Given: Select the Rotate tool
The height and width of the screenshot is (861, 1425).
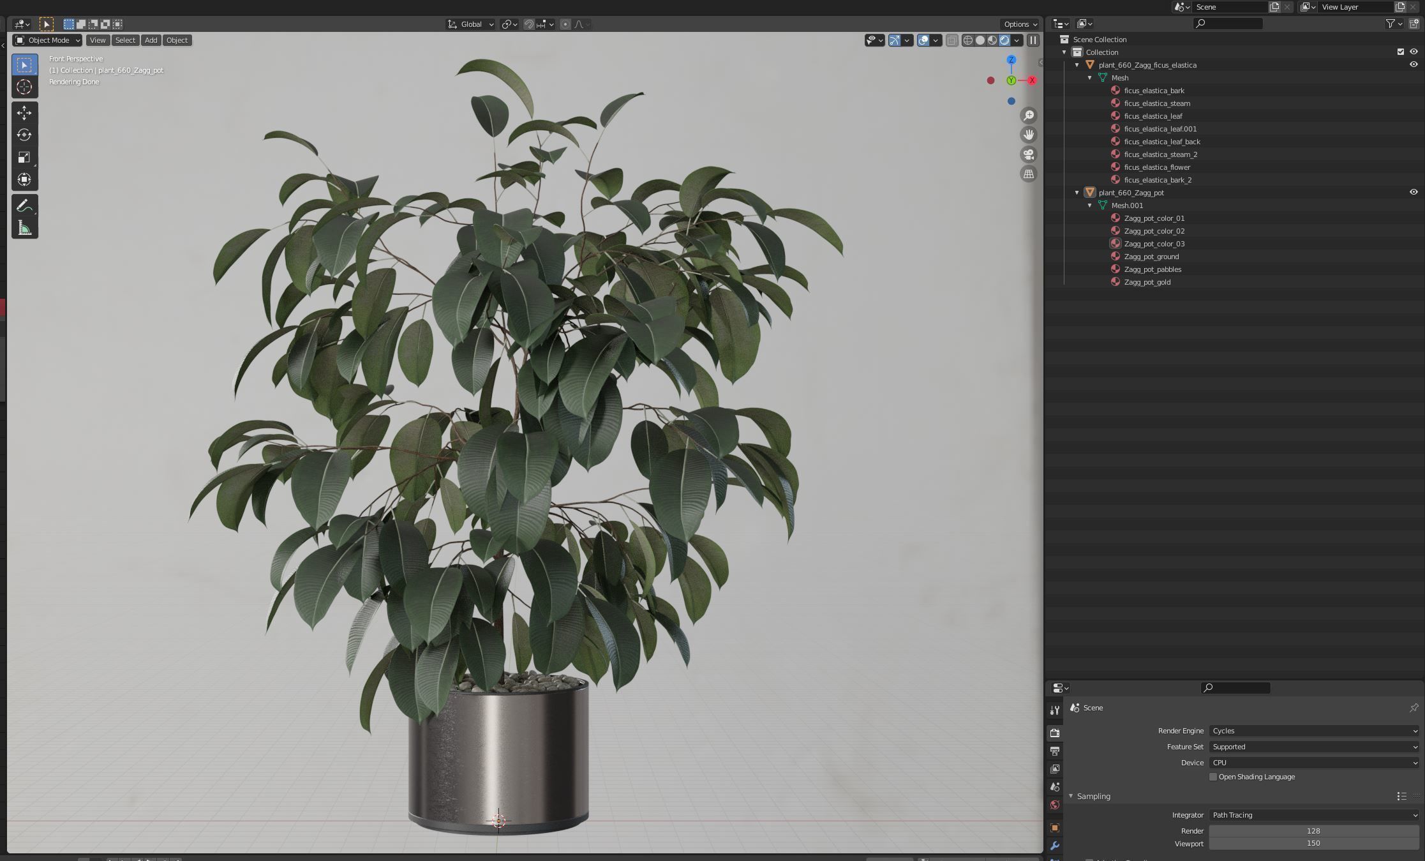Looking at the screenshot, I should 24,135.
